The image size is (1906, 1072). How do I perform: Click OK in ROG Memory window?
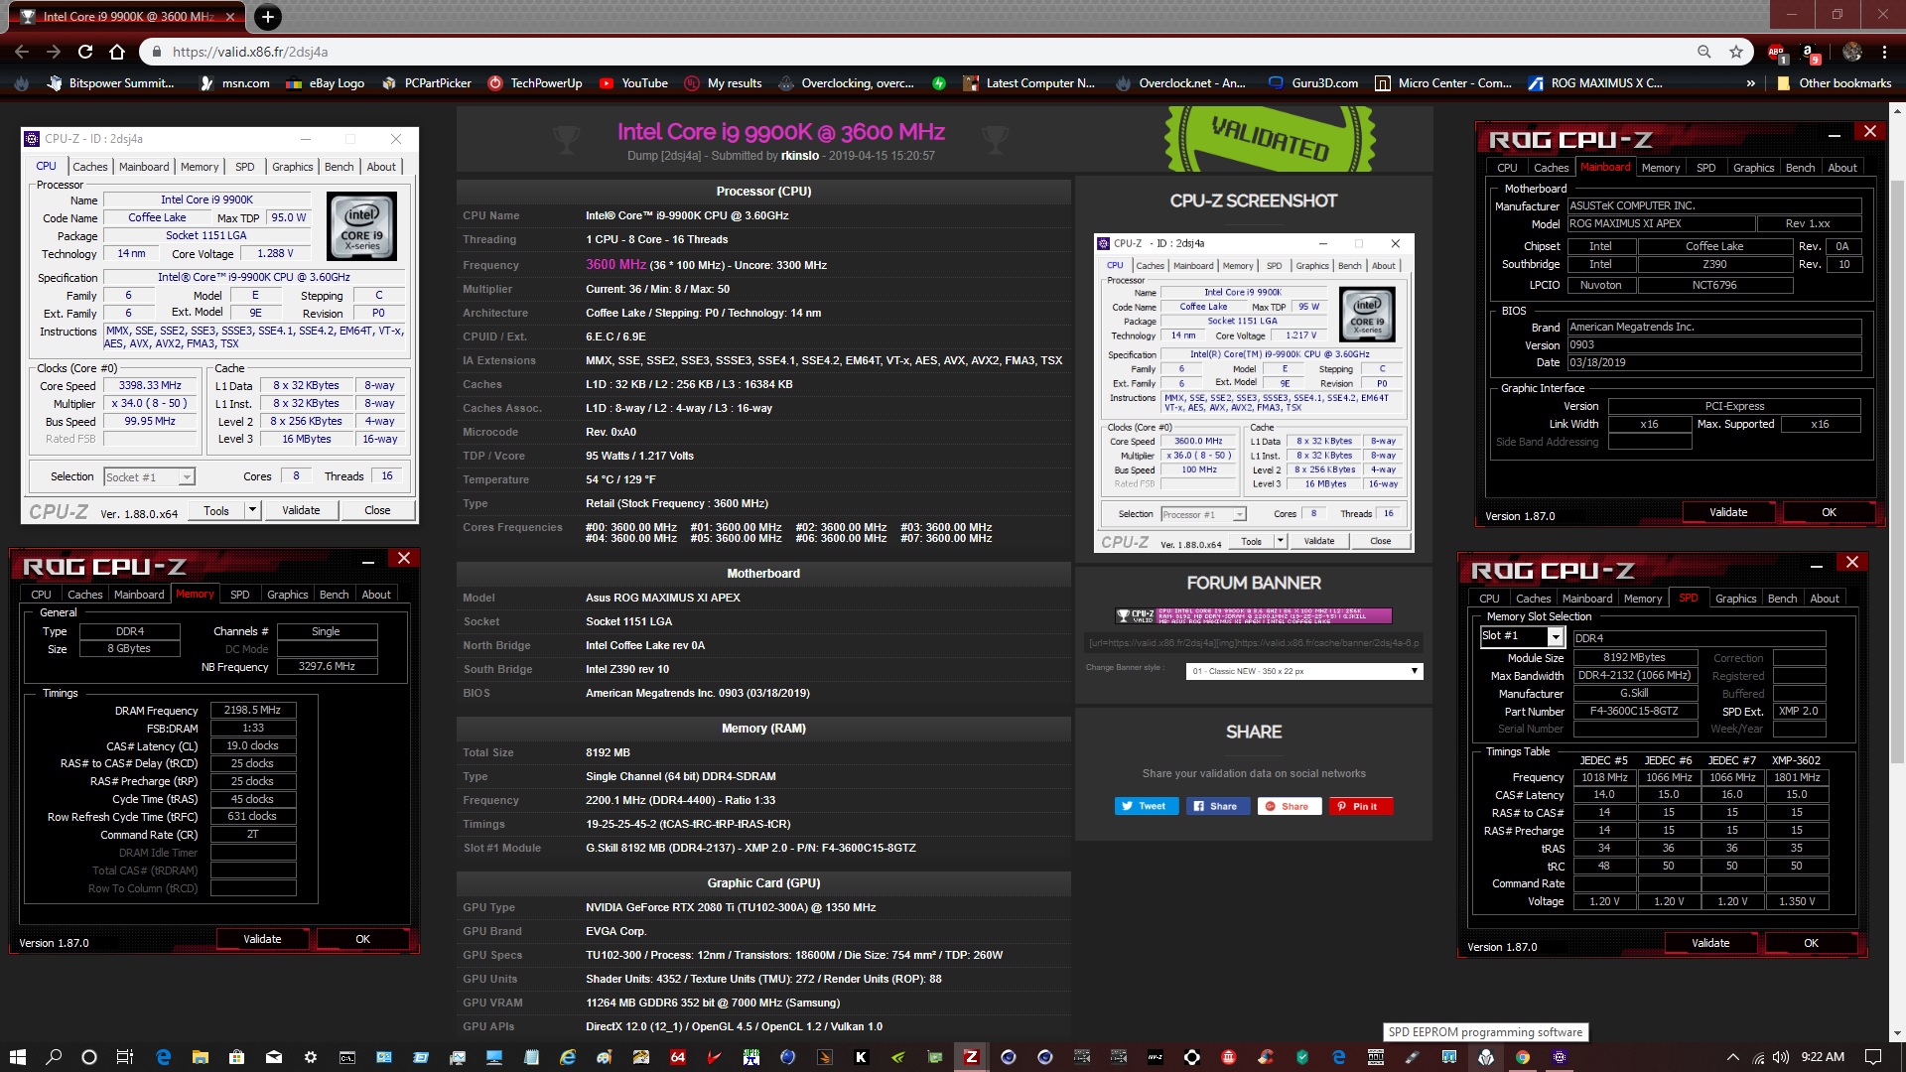point(362,939)
